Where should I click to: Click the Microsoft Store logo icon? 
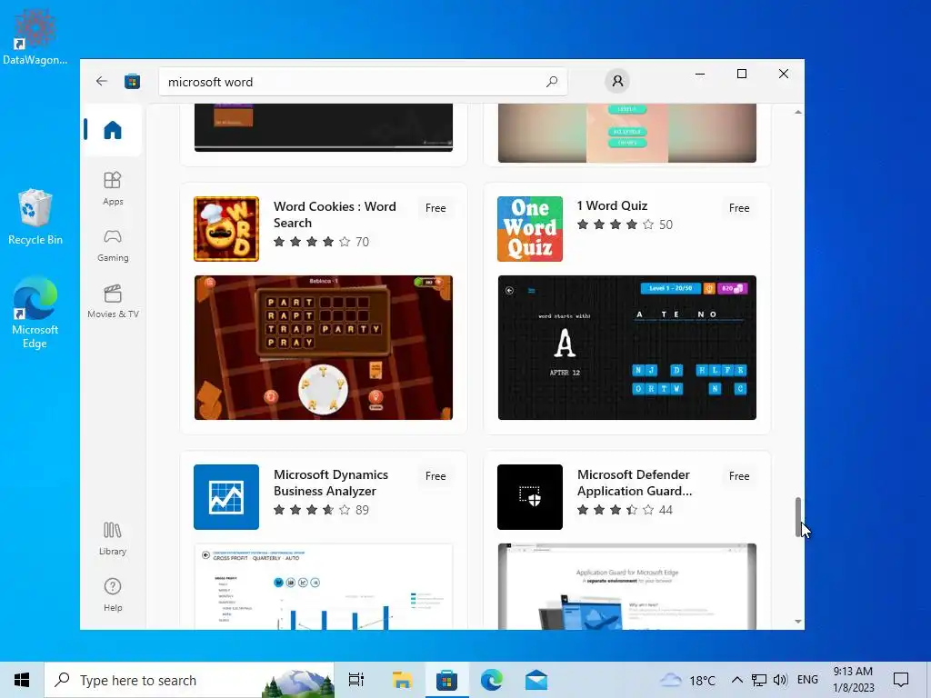click(132, 81)
